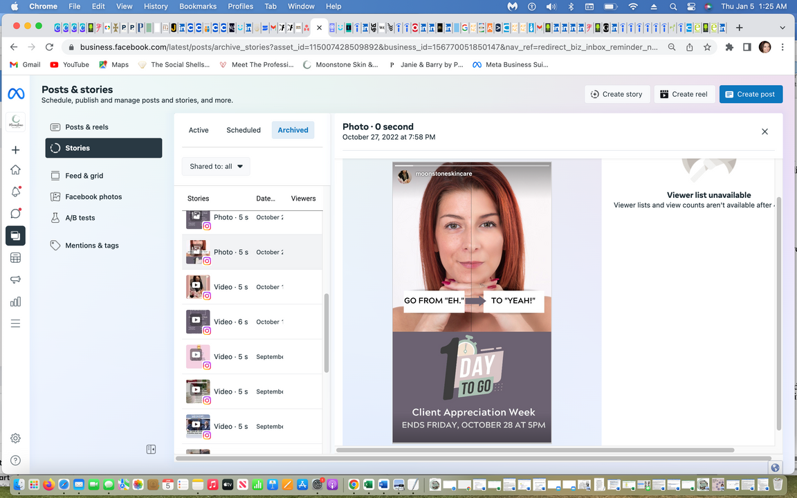Open the Ads megaphone icon
The image size is (797, 498).
[15, 280]
